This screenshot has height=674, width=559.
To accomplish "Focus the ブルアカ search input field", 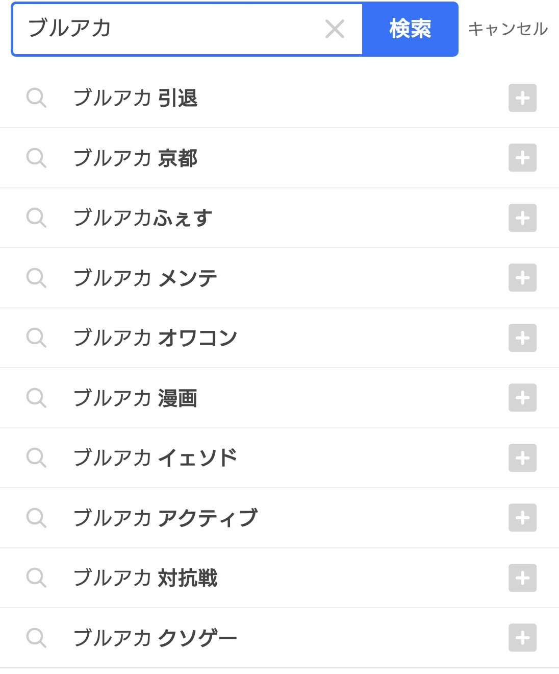I will [x=168, y=29].
